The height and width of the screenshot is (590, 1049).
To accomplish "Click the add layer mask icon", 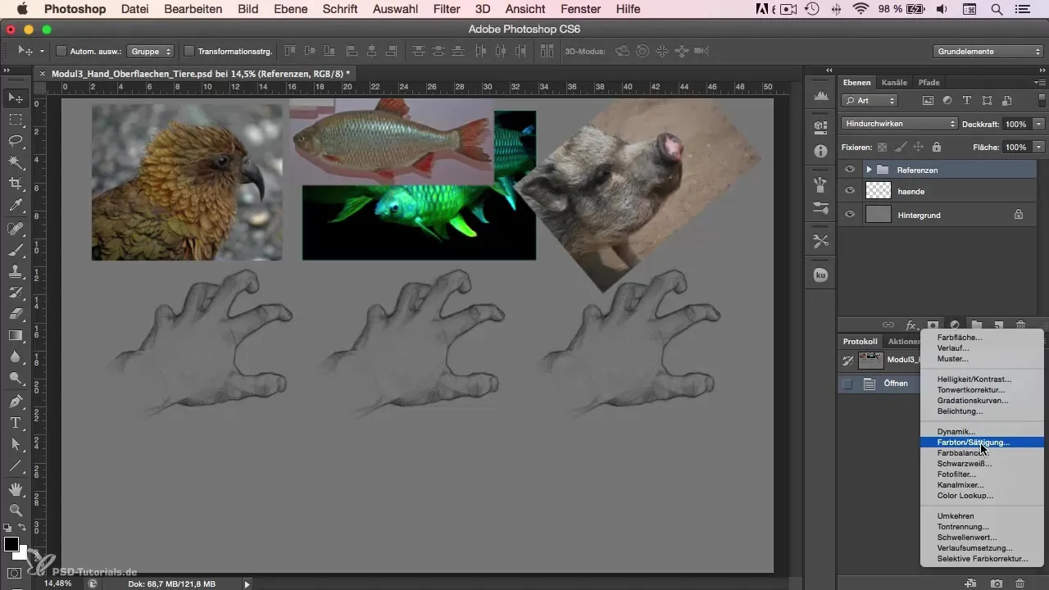I will coord(933,324).
